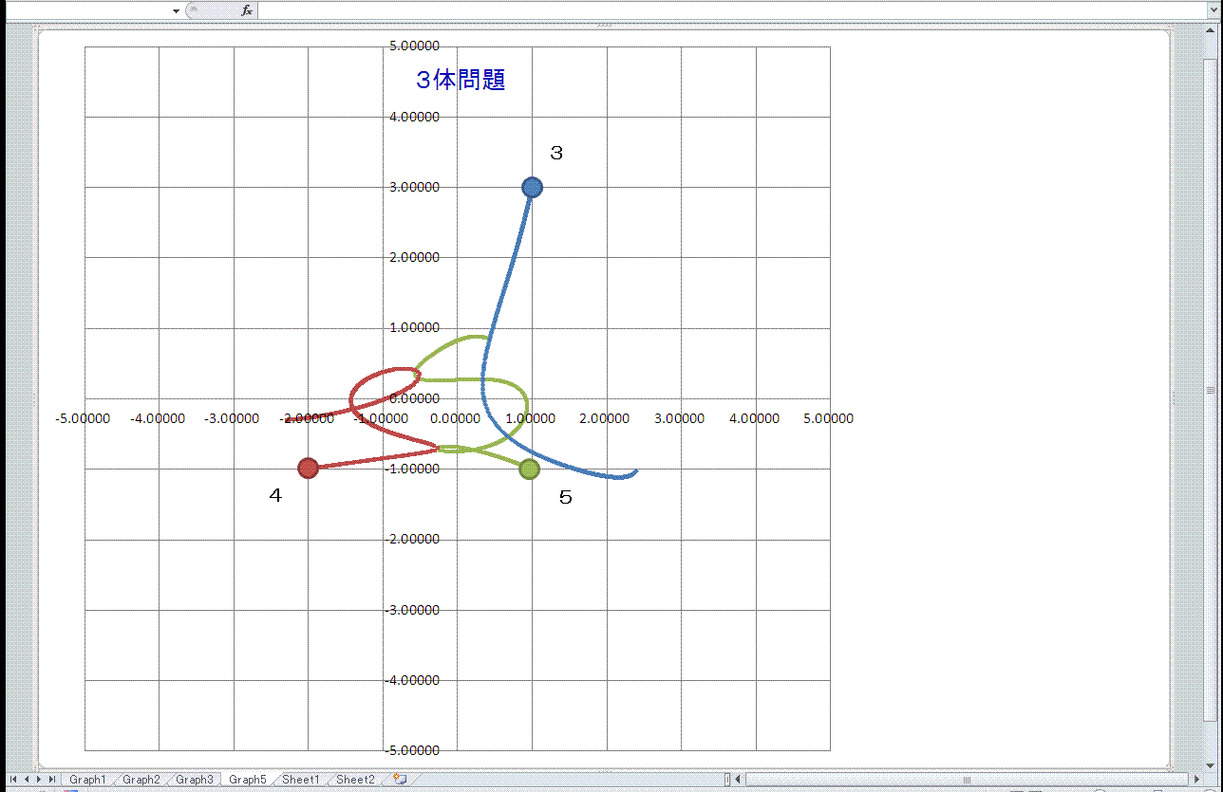Click the Insert Worksheet icon
Image resolution: width=1223 pixels, height=792 pixels.
[400, 780]
